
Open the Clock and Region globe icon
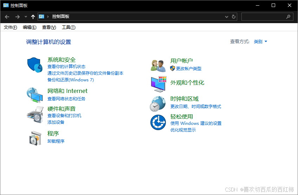pos(157,104)
